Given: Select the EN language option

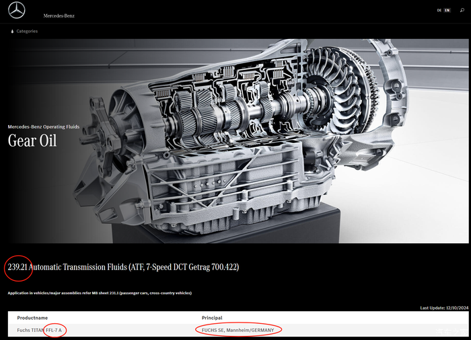Looking at the screenshot, I should point(447,11).
